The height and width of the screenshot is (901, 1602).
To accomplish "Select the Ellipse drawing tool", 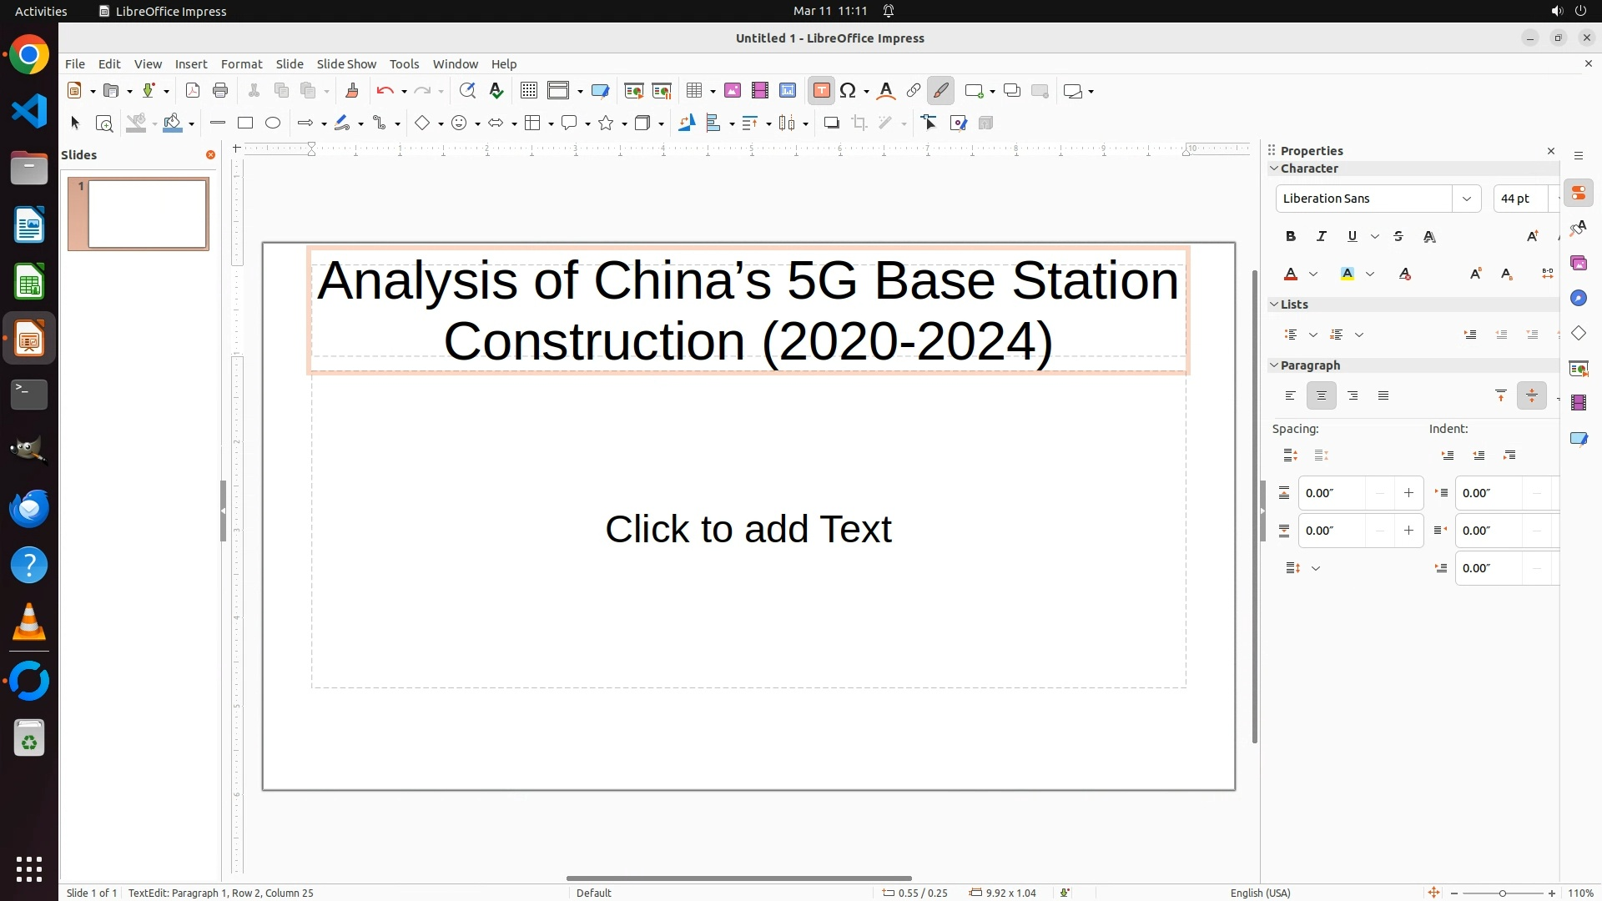I will (x=273, y=123).
